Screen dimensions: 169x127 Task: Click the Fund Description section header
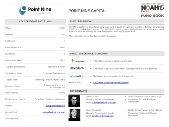coord(81,21)
